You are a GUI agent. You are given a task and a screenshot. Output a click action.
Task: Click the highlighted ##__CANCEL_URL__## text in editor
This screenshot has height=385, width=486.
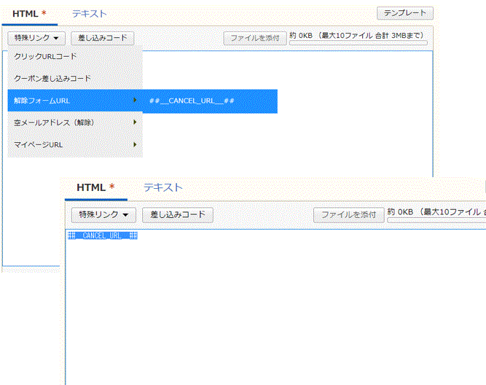pos(103,236)
